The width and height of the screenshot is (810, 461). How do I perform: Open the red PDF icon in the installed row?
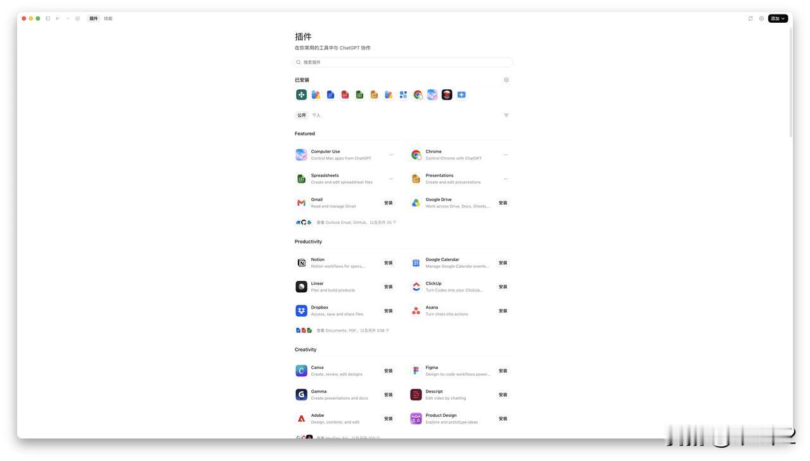coord(345,95)
